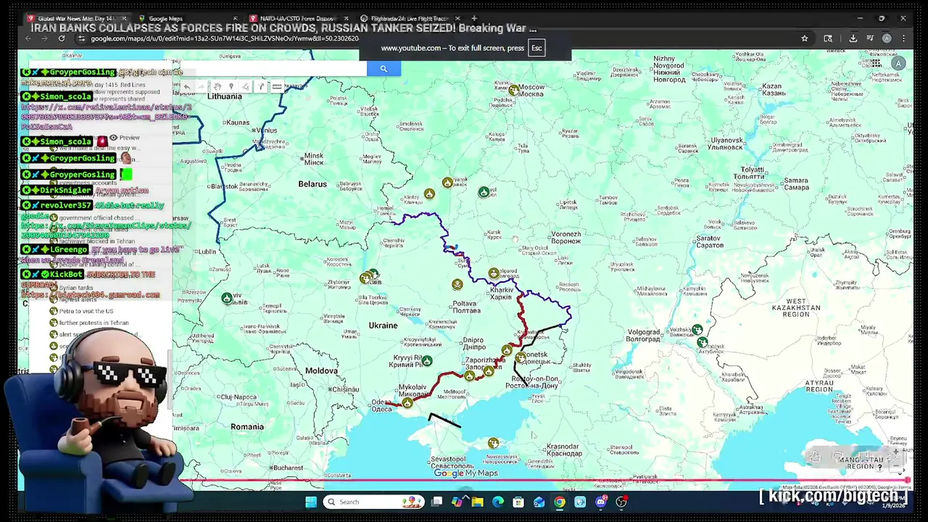Select the draw line tool
Viewport: 928px width, 522px height.
[x=245, y=87]
